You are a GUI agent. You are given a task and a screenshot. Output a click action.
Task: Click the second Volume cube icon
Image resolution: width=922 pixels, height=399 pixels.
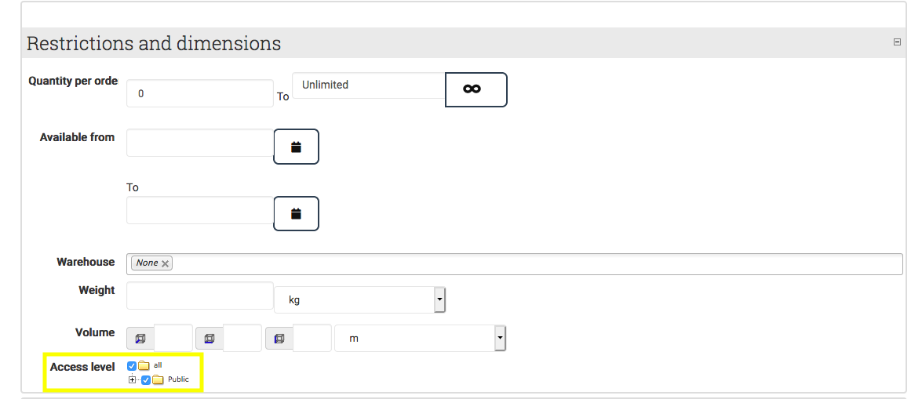(x=210, y=339)
